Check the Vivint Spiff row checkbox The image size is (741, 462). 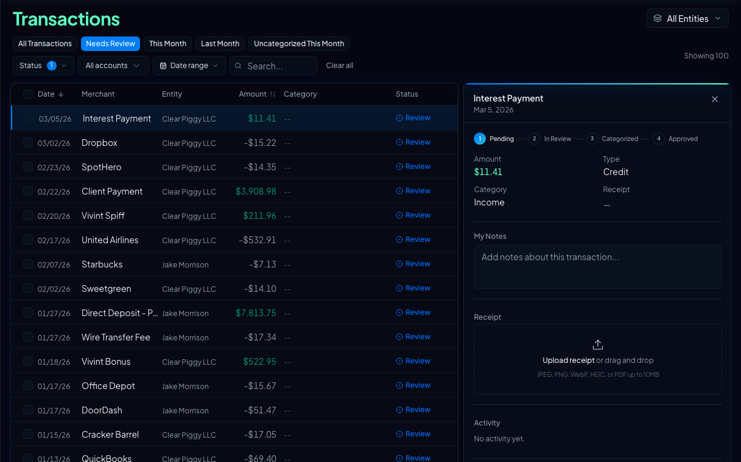[x=28, y=216]
